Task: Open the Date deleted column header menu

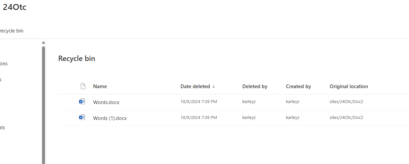Action: click(195, 86)
